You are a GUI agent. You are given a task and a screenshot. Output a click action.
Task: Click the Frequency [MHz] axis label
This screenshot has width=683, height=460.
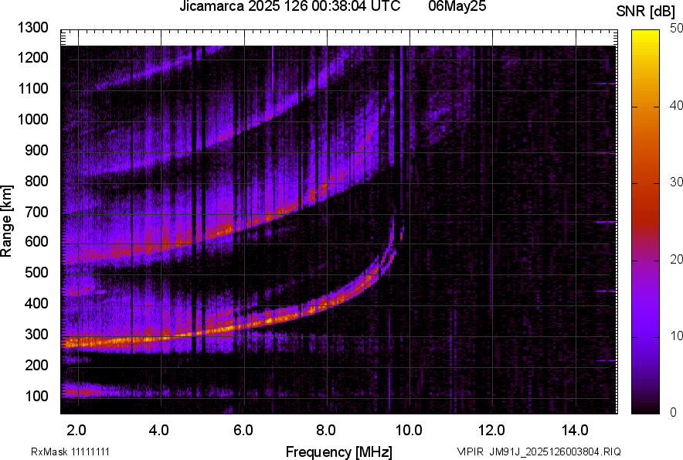[x=338, y=451]
